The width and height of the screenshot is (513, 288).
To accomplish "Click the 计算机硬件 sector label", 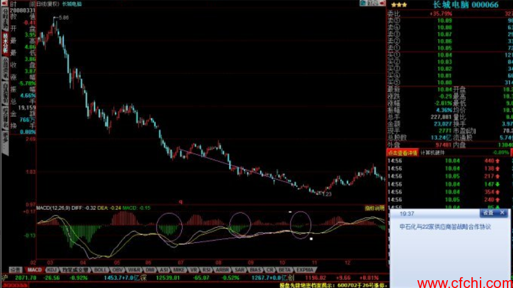I will tap(432, 153).
